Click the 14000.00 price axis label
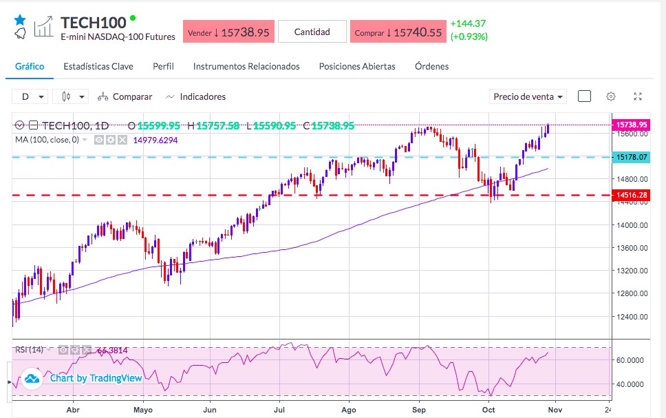 tap(632, 225)
